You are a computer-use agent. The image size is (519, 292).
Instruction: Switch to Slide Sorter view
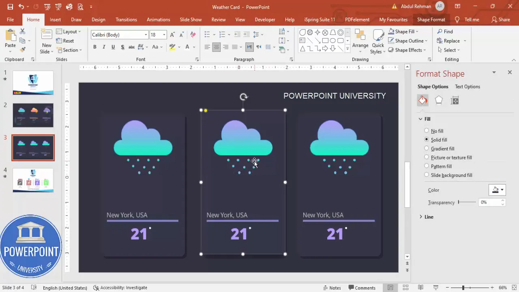405,288
